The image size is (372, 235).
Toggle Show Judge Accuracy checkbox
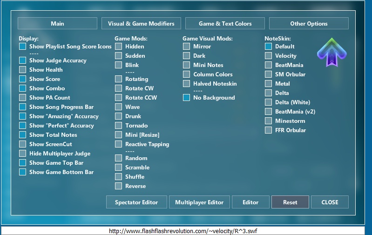[22, 60]
